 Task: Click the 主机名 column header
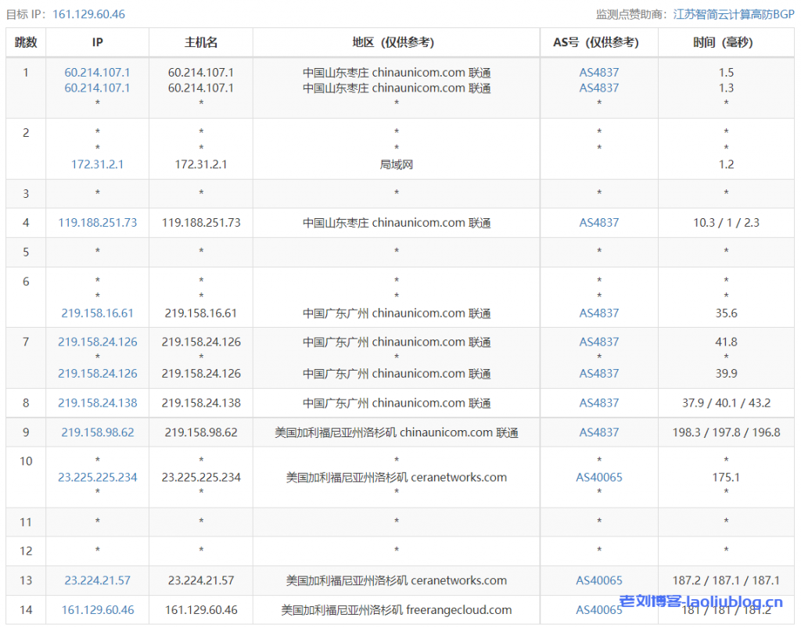tap(201, 43)
